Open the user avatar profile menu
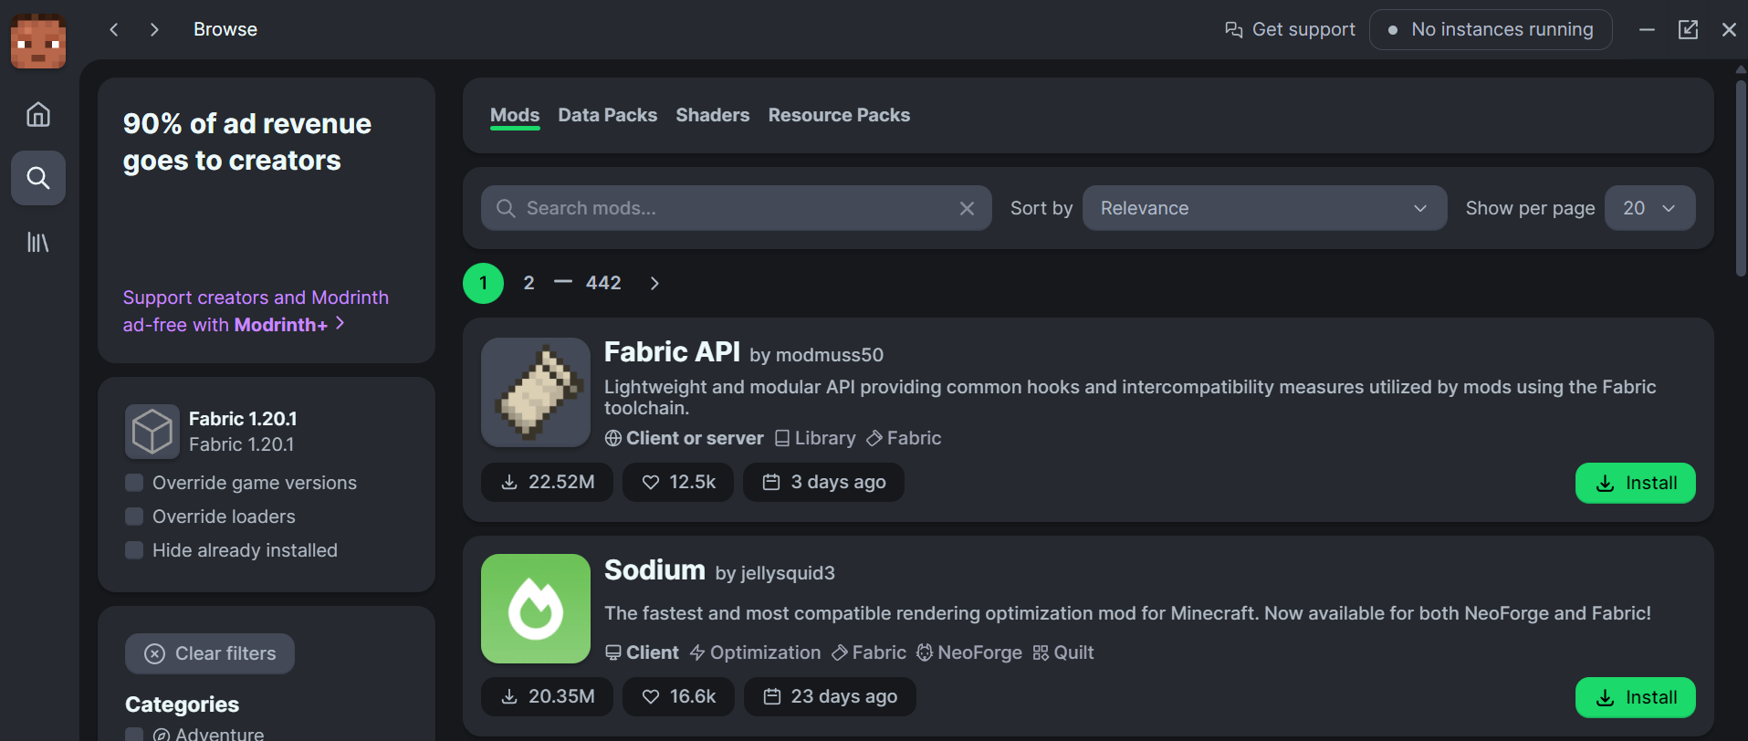Screen dimensions: 1748x741 click(38, 41)
